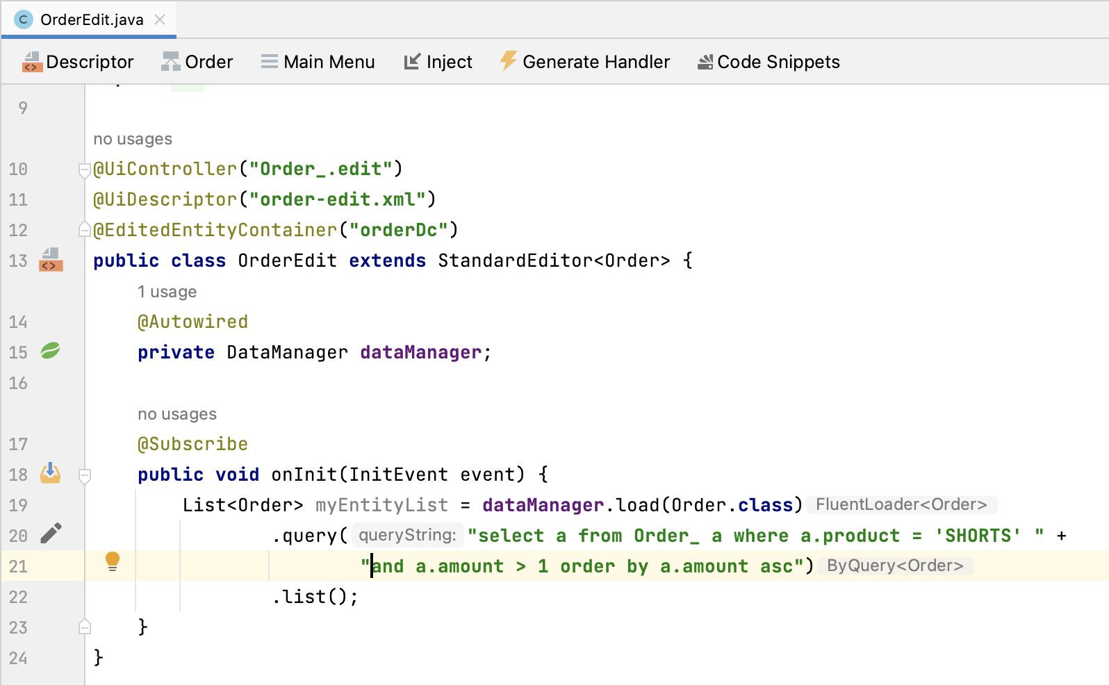Image resolution: width=1109 pixels, height=685 pixels.
Task: Click the OrderEdit class name
Action: click(287, 261)
